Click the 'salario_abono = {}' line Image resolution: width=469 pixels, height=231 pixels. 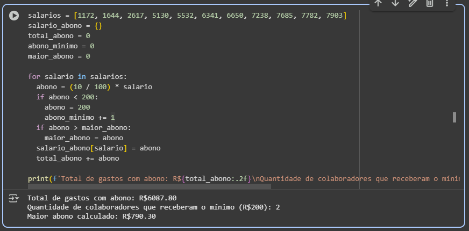[65, 26]
